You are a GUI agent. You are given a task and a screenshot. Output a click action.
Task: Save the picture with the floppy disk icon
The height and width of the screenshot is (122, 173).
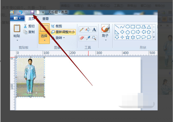pos(32,12)
